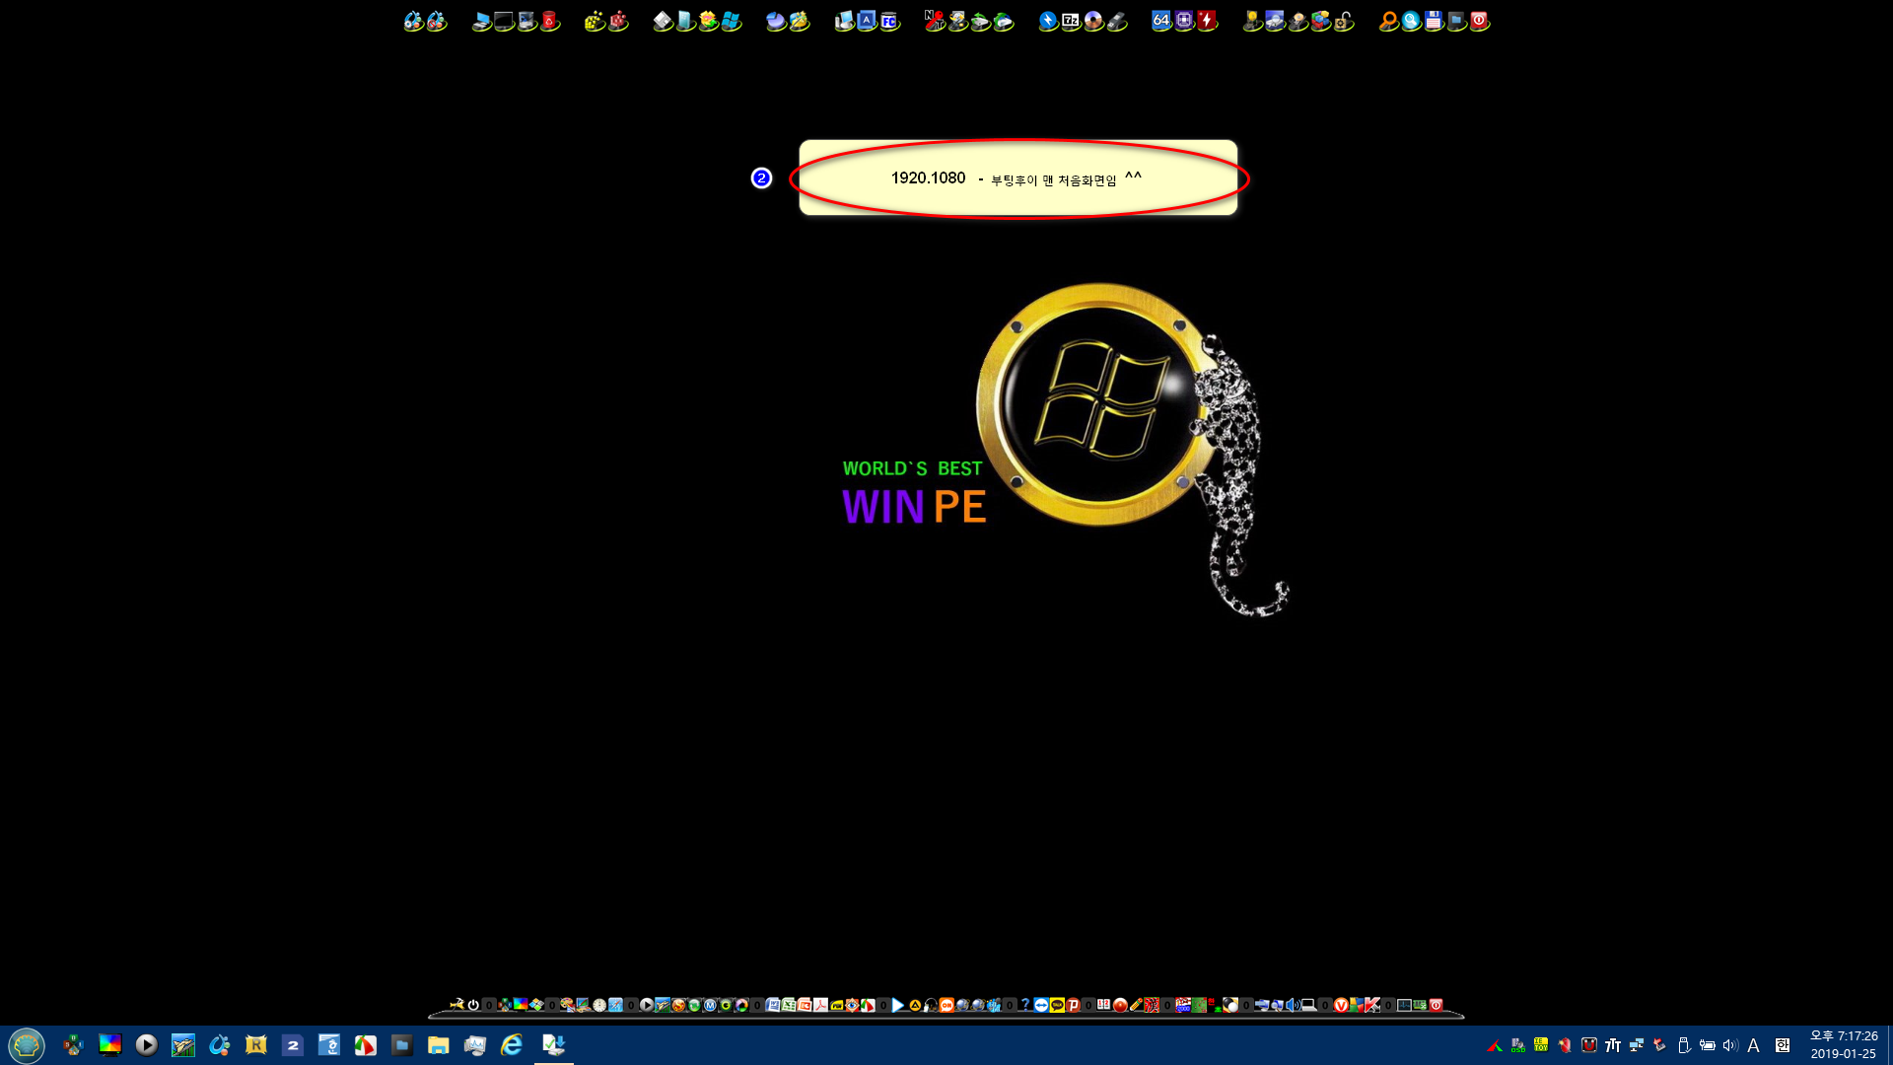Toggle the IME "A" input mode indicator
This screenshot has width=1893, height=1065.
tap(1754, 1045)
